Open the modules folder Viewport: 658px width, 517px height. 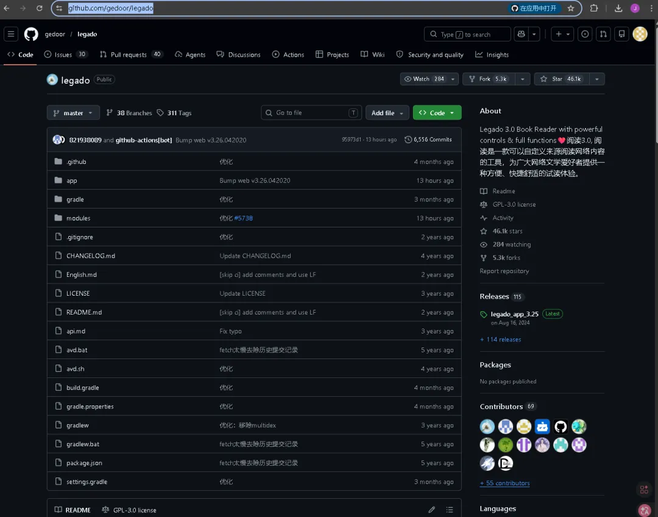click(x=79, y=218)
